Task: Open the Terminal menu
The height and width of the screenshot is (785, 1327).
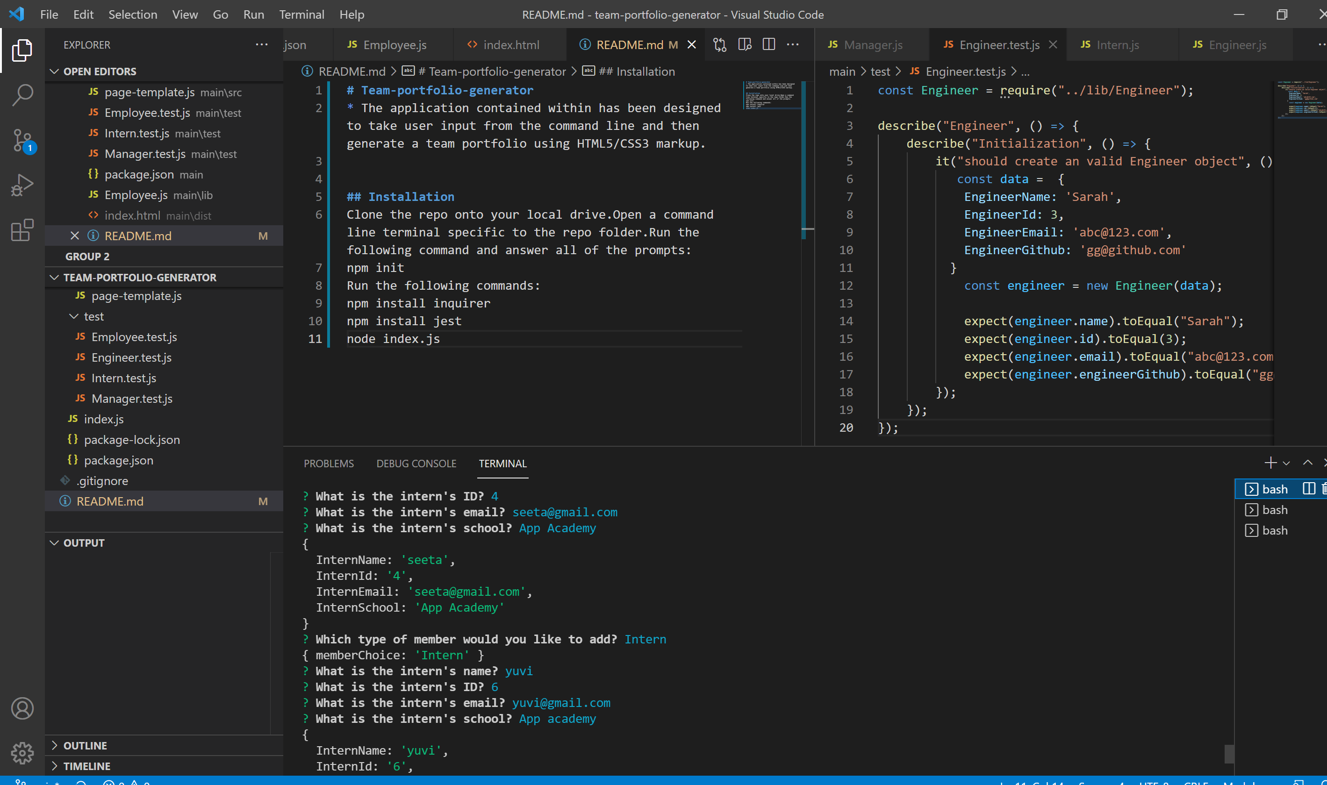Action: pos(301,14)
